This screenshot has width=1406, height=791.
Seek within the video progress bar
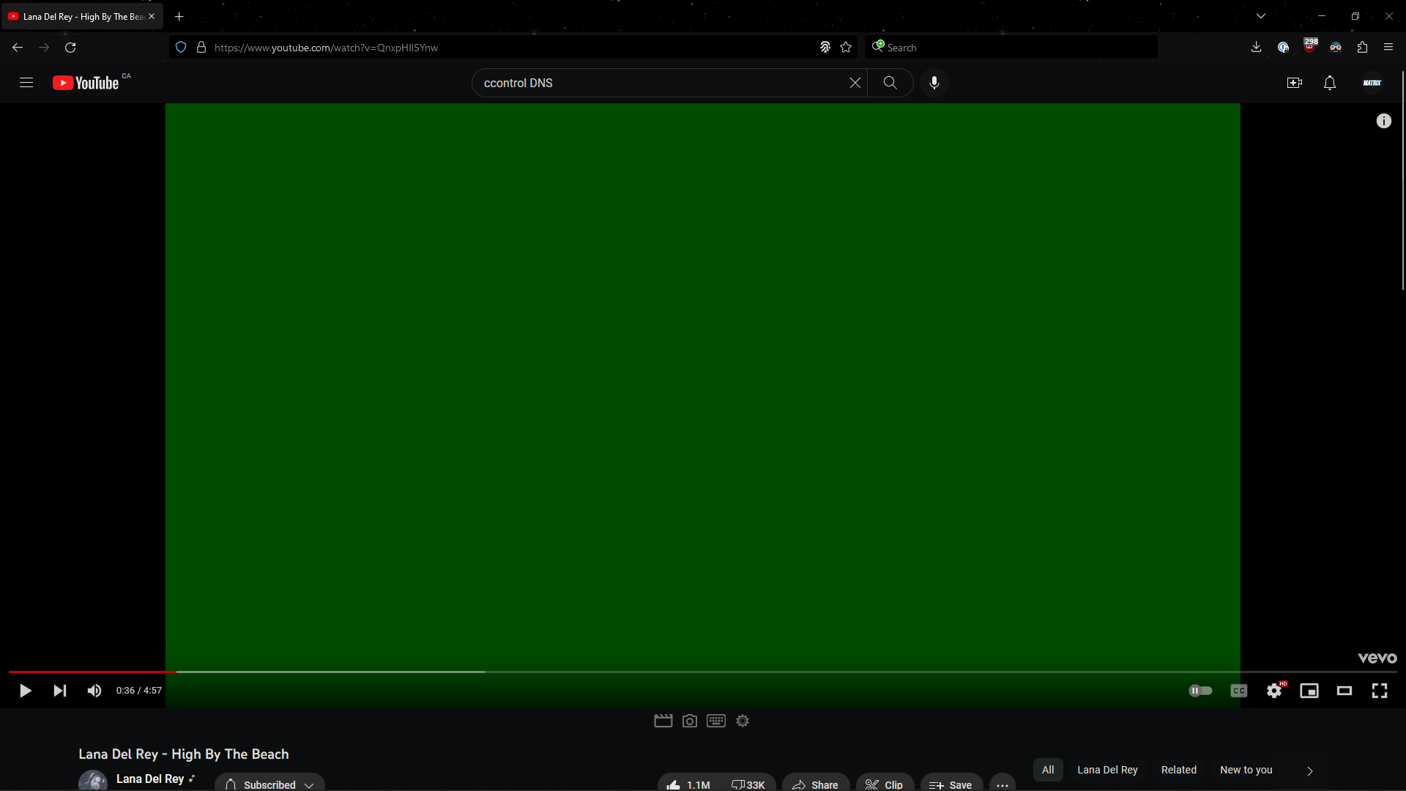703,672
